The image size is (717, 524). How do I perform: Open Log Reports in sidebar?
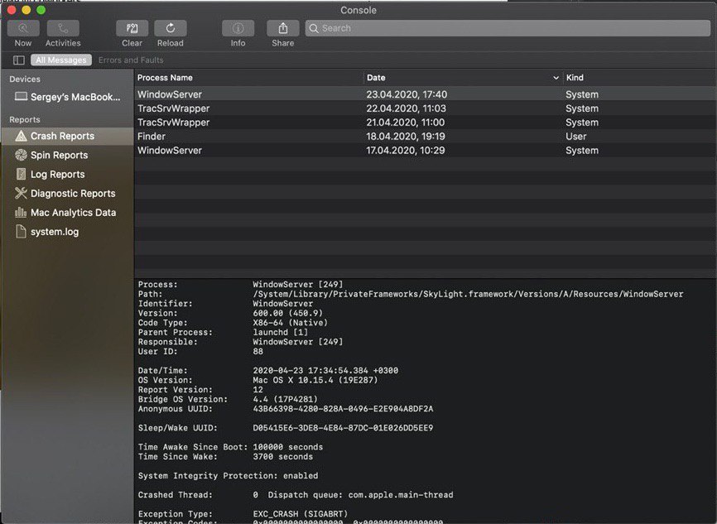click(67, 175)
